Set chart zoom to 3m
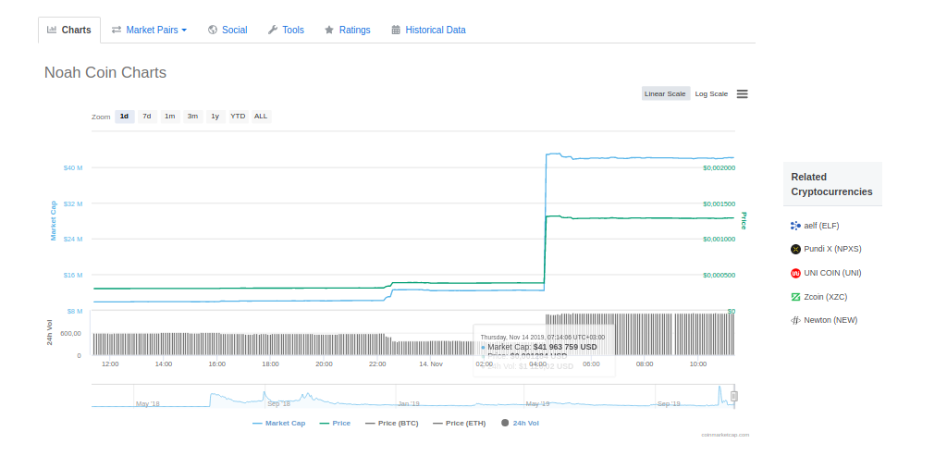This screenshot has width=947, height=456. (x=192, y=116)
